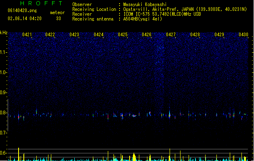Click the Ogata-vill. Akita-Pref. JAPAN location text
The height and width of the screenshot is (161, 254).
[x=185, y=9]
